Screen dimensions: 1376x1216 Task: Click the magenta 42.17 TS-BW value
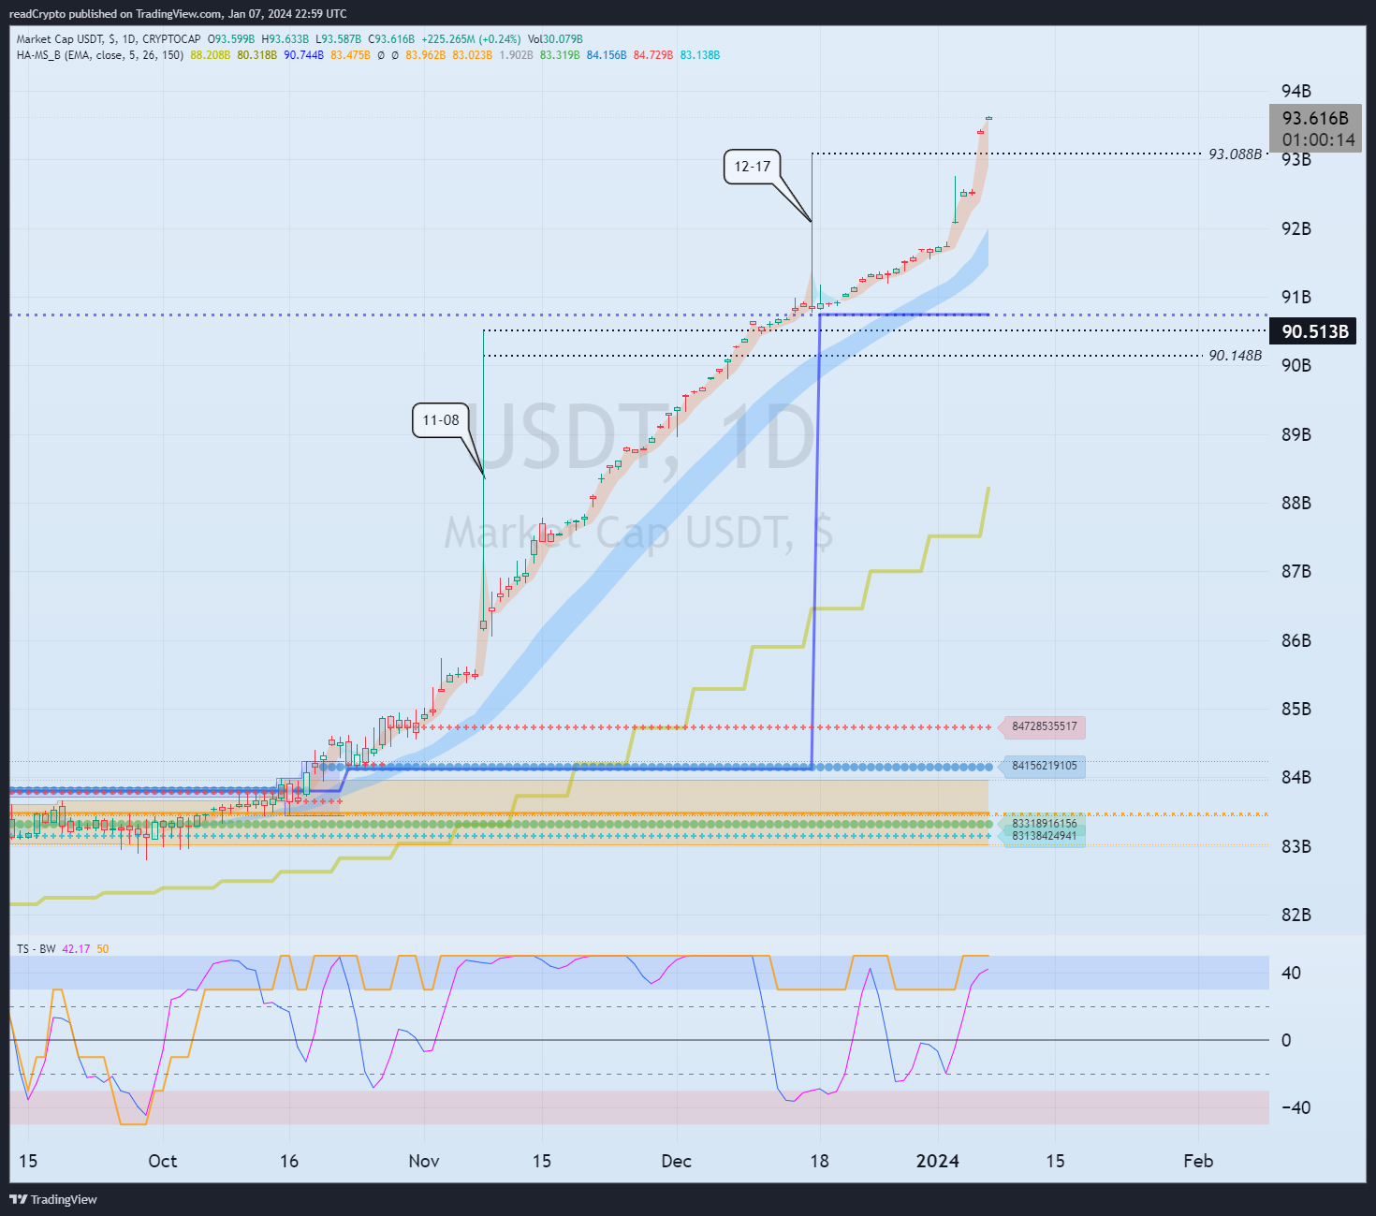pyautogui.click(x=76, y=949)
